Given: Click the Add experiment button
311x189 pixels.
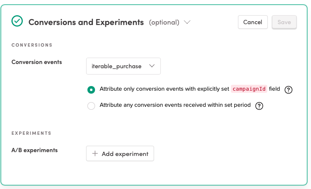Looking at the screenshot, I should click(x=120, y=153).
